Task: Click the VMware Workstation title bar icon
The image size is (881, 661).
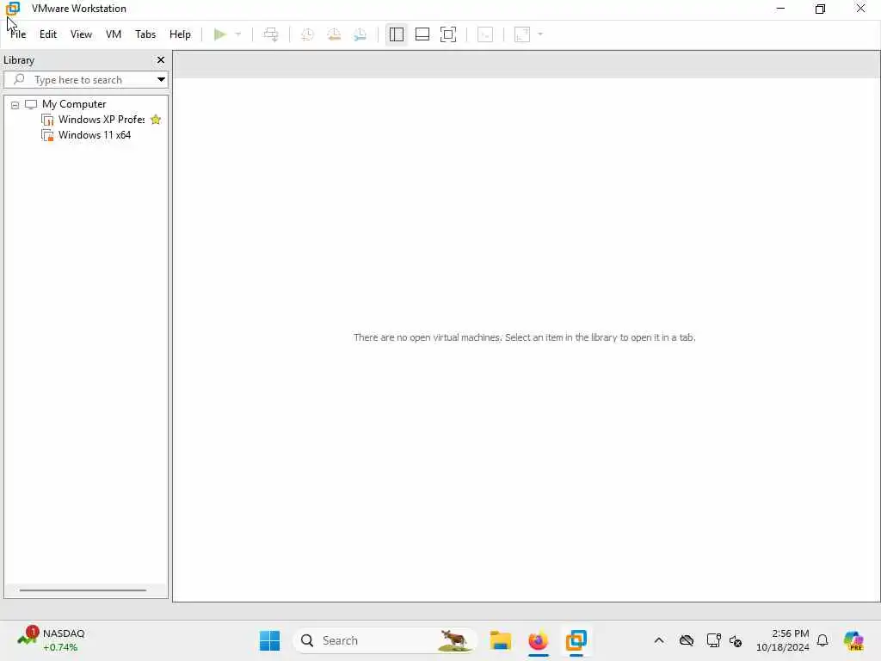Action: (13, 9)
